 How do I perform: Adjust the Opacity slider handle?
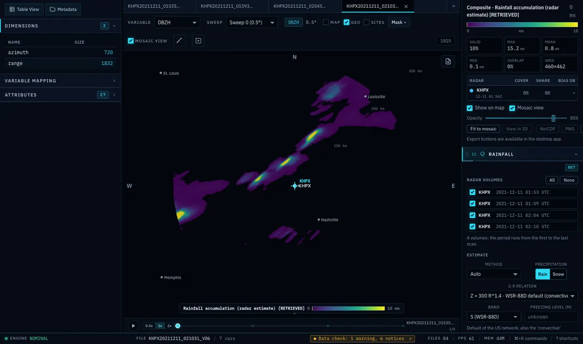[x=553, y=118]
